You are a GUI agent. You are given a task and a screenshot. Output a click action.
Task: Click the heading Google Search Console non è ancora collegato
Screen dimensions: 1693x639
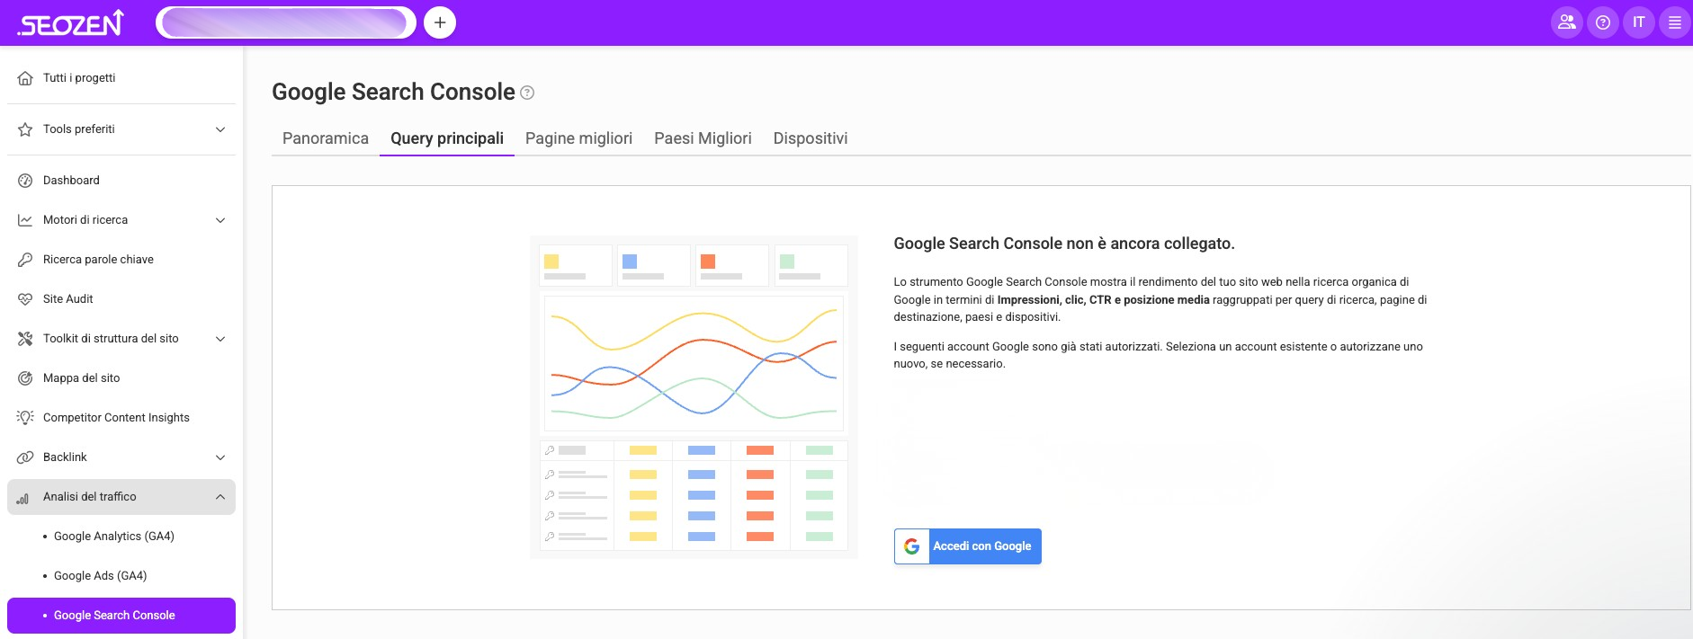[1064, 244]
